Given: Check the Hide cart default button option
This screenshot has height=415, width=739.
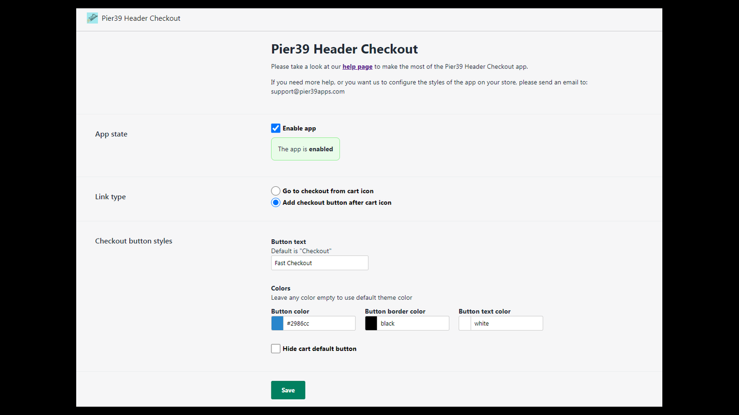Looking at the screenshot, I should click(275, 348).
